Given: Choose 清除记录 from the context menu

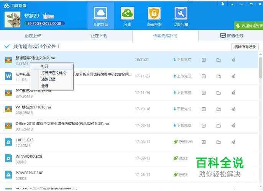Looking at the screenshot, I should [52, 79].
